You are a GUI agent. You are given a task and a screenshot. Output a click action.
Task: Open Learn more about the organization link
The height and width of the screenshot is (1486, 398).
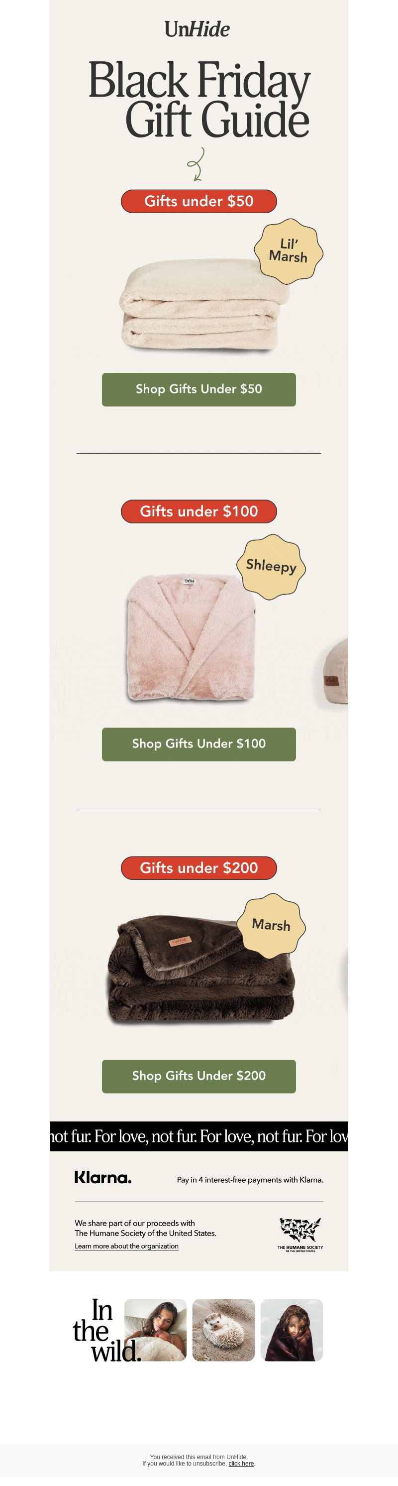tap(126, 1245)
